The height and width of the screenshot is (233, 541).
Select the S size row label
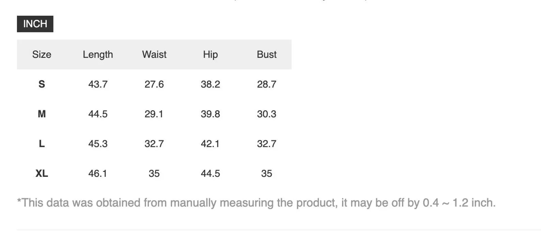click(x=42, y=84)
